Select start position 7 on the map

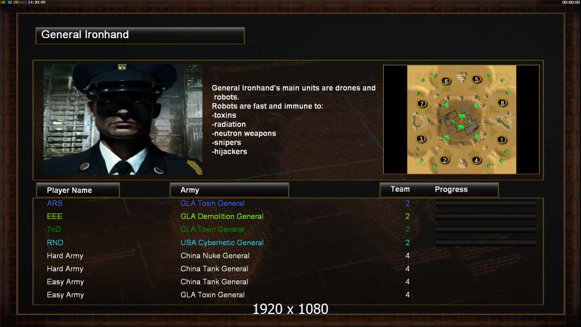coord(422,104)
